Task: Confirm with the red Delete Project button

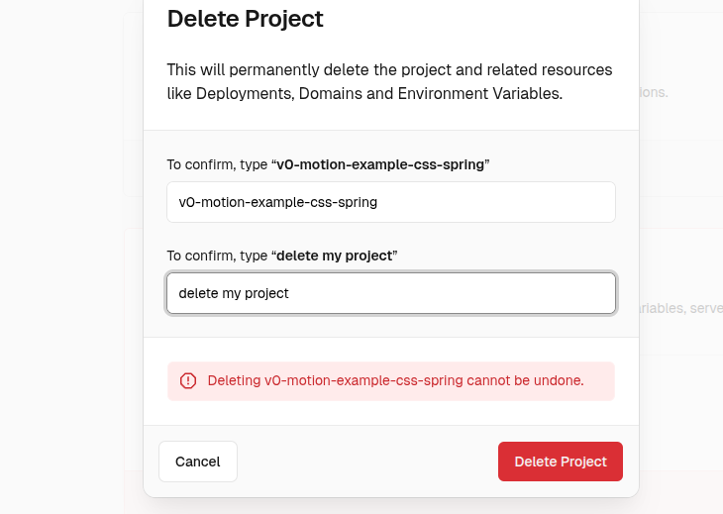Action: pos(560,462)
